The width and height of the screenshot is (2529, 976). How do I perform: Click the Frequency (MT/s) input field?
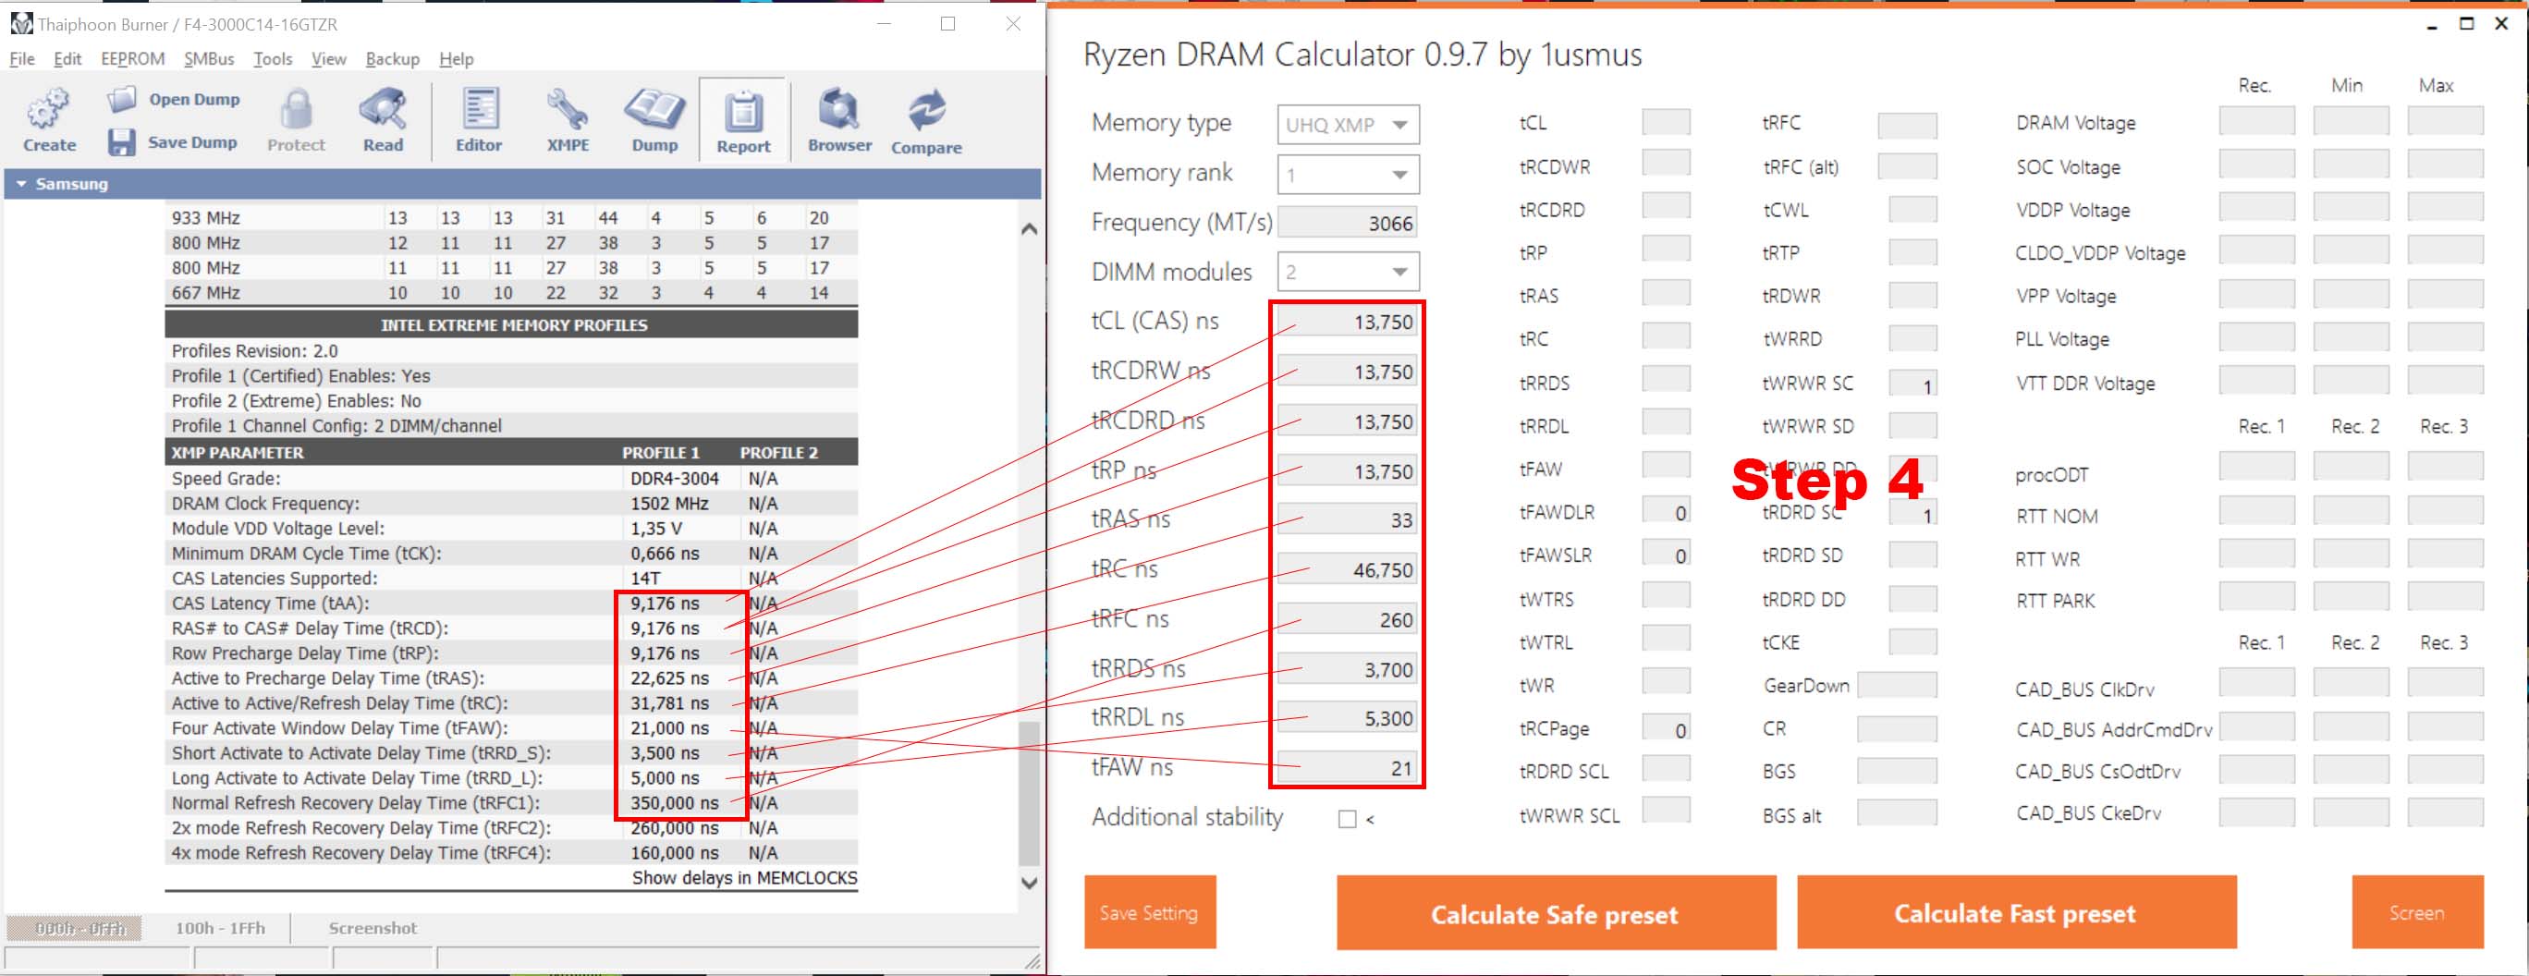click(1347, 223)
